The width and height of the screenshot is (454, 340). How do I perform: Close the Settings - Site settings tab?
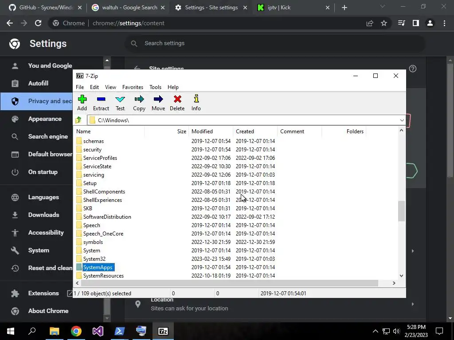point(245,8)
